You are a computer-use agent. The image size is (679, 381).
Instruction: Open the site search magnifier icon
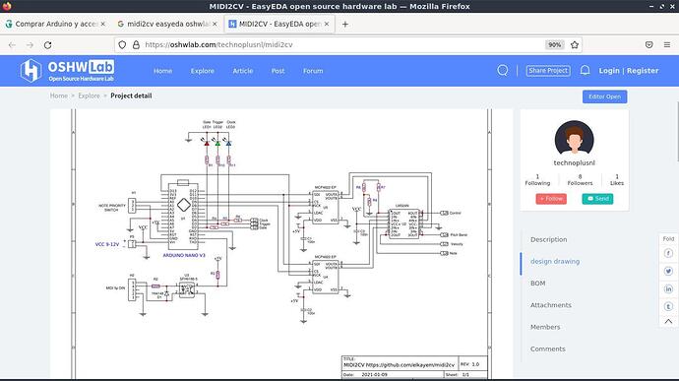pos(502,70)
